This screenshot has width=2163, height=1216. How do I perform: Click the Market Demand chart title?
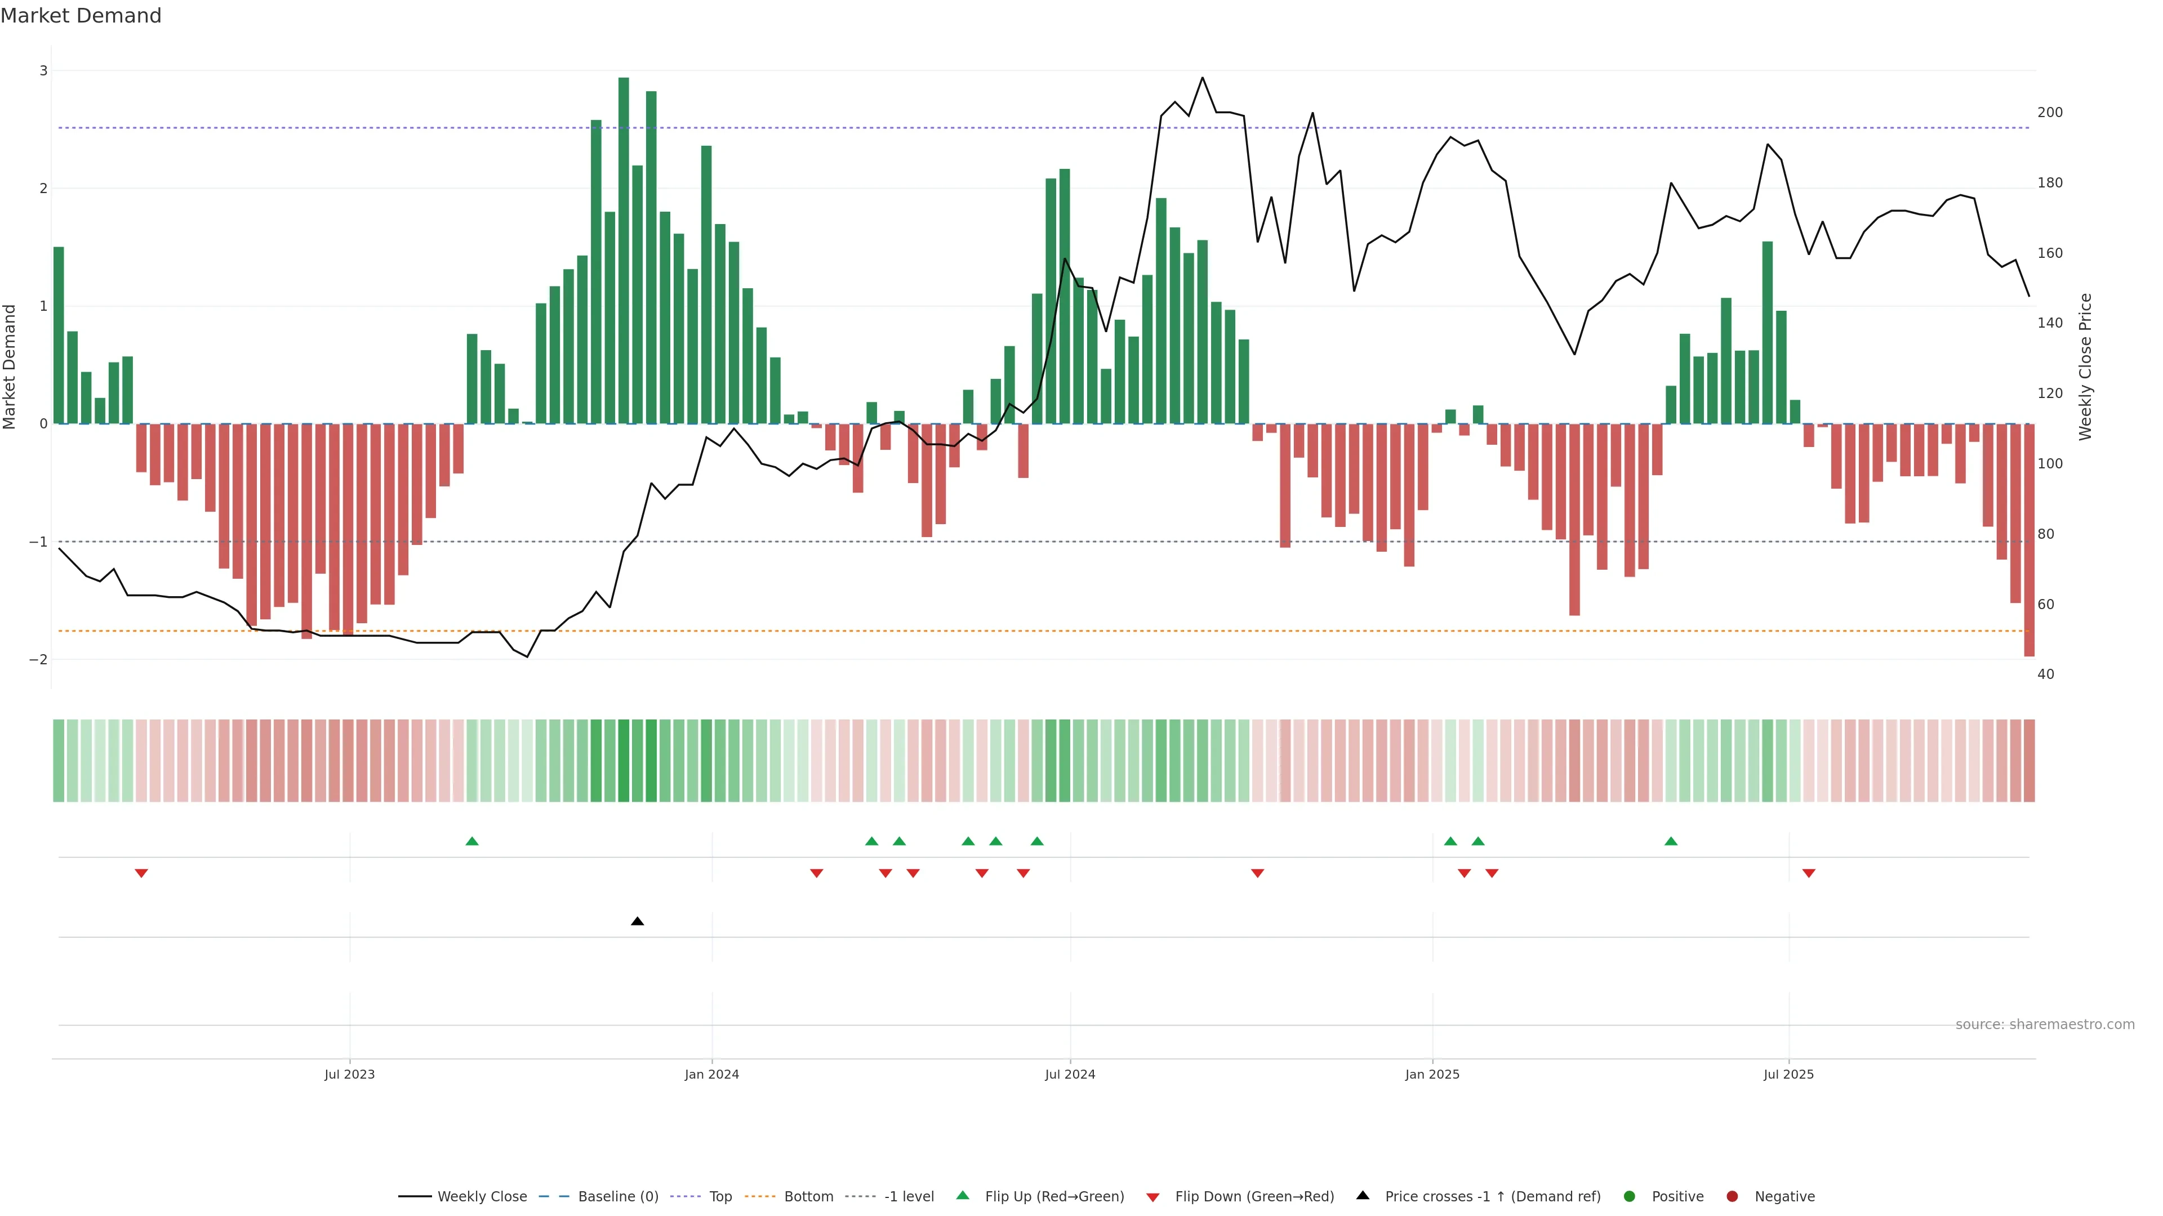[x=81, y=16]
